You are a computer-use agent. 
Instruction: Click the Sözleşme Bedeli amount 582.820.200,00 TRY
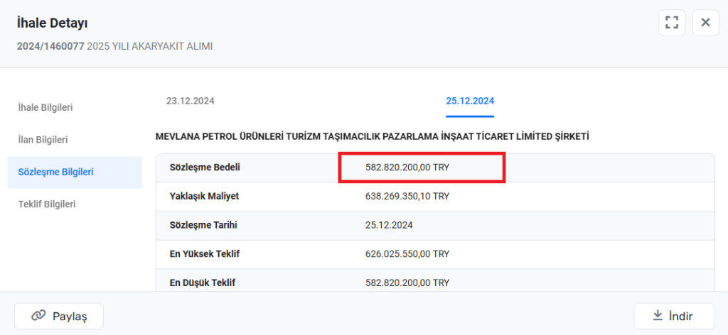coord(407,167)
